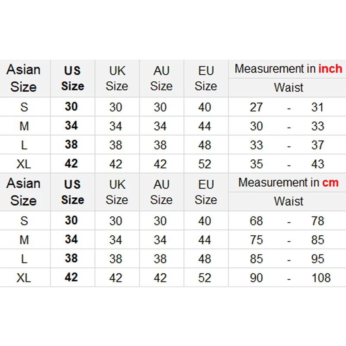This screenshot has height=346, width=346.
Task: Click the Asian Size header in top table
Action: click(x=23, y=78)
